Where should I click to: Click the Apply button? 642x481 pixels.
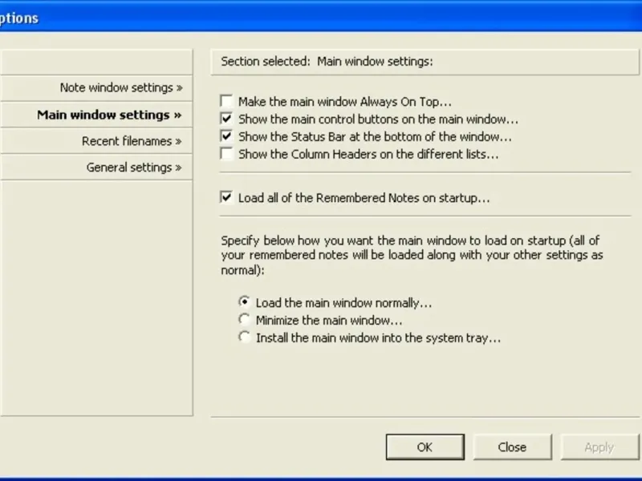pyautogui.click(x=599, y=447)
